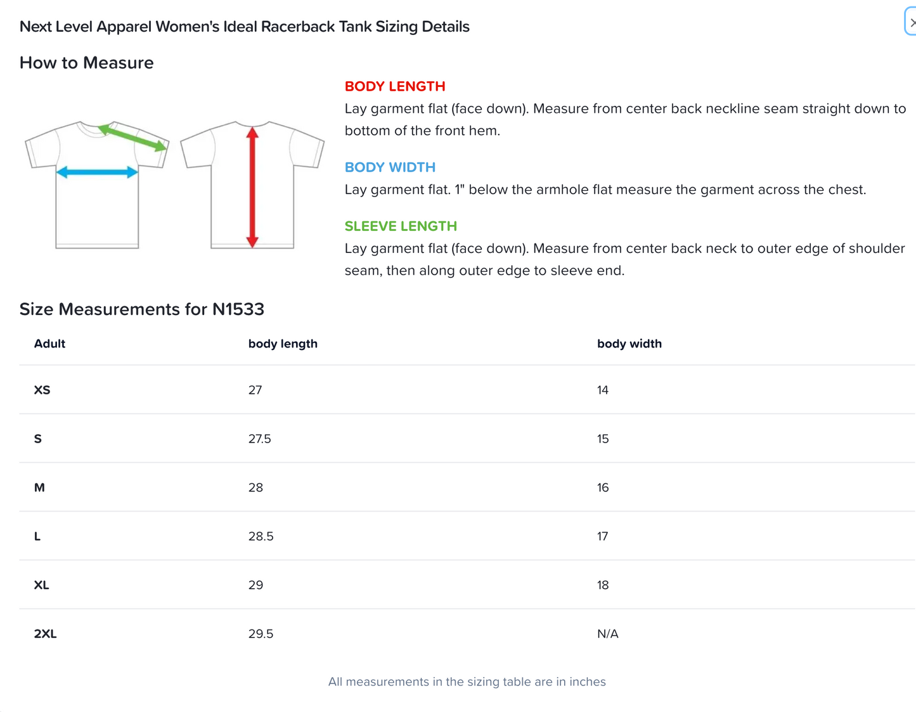Image resolution: width=916 pixels, height=712 pixels.
Task: Click the N/A body width cell
Action: click(607, 633)
